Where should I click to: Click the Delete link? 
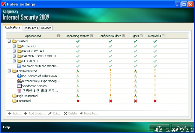tap(73, 114)
